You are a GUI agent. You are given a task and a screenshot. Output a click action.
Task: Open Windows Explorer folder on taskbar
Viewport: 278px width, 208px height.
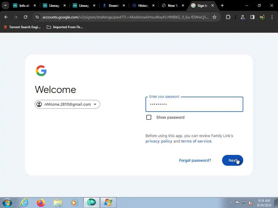click(x=58, y=203)
